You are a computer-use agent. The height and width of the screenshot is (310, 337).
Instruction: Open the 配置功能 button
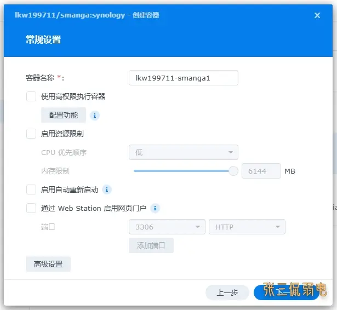click(x=64, y=115)
